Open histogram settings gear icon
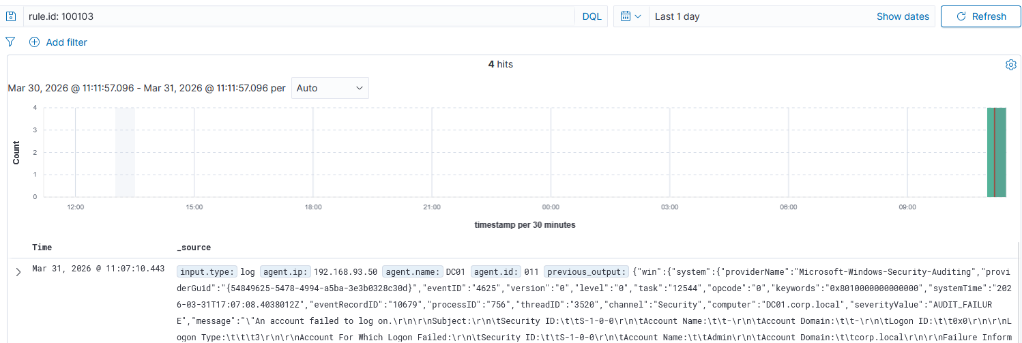Screen dimensions: 1022x343 click(x=1010, y=65)
